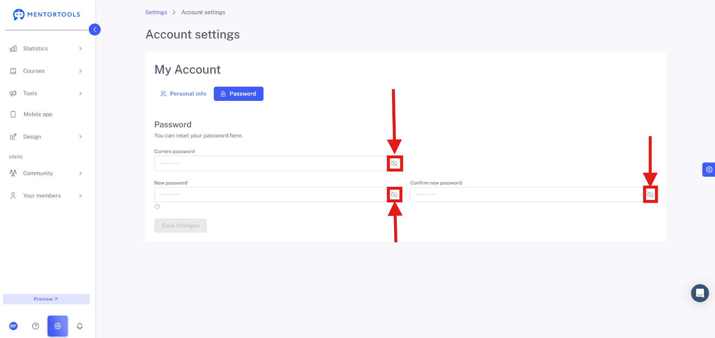Collapse the sidebar with the round arrow button
This screenshot has height=338, width=715.
click(x=95, y=29)
